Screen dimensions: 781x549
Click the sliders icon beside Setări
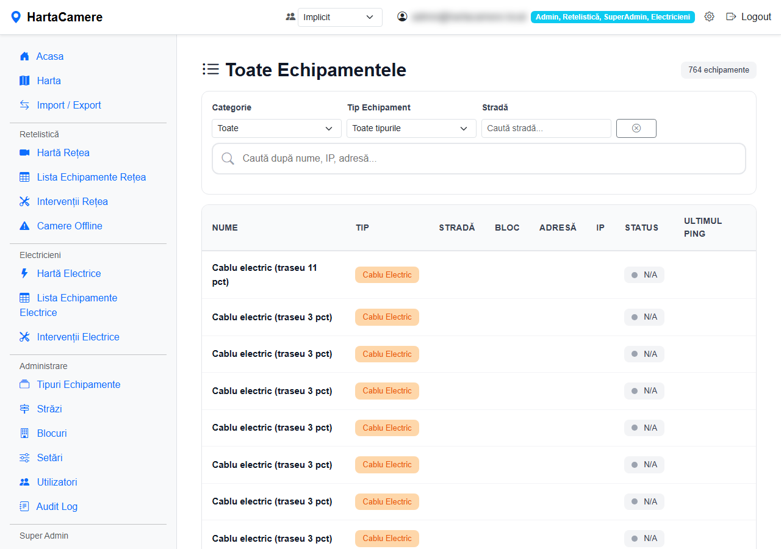(24, 457)
